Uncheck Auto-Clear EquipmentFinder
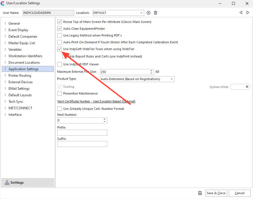The height and width of the screenshot is (199, 253). [59, 29]
